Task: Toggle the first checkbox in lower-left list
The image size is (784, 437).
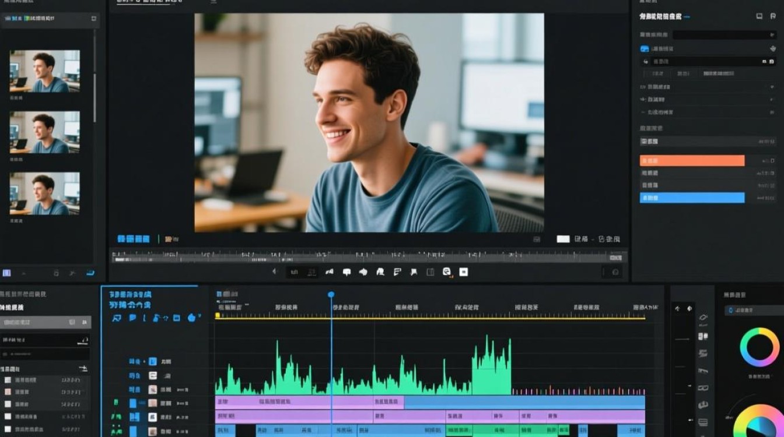Action: tap(8, 380)
